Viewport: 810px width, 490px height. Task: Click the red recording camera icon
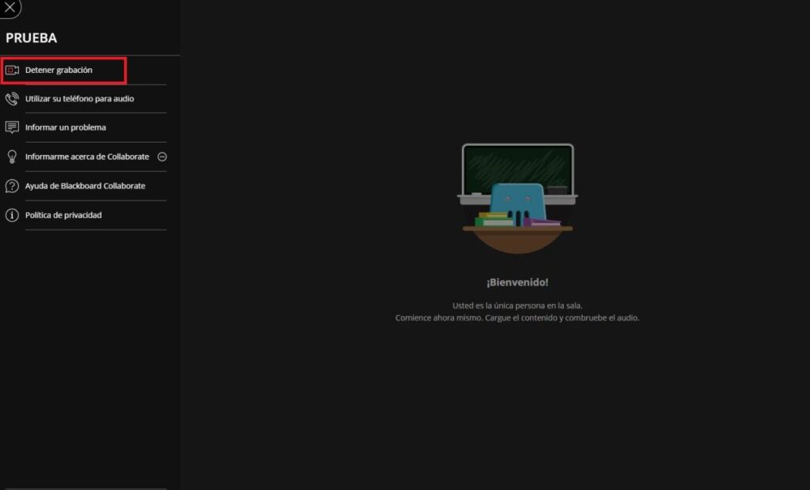coord(12,70)
